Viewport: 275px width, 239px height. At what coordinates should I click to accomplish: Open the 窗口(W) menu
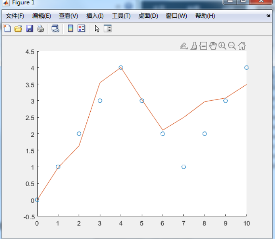pos(176,16)
